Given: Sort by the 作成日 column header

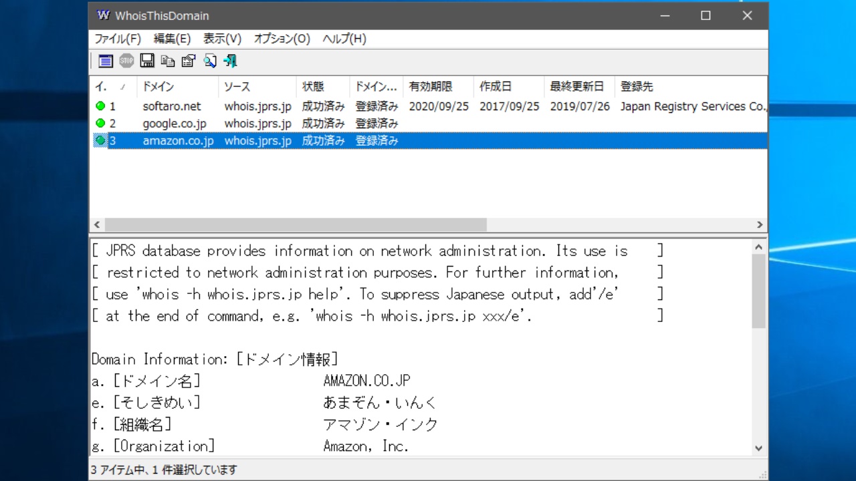Looking at the screenshot, I should pos(510,86).
